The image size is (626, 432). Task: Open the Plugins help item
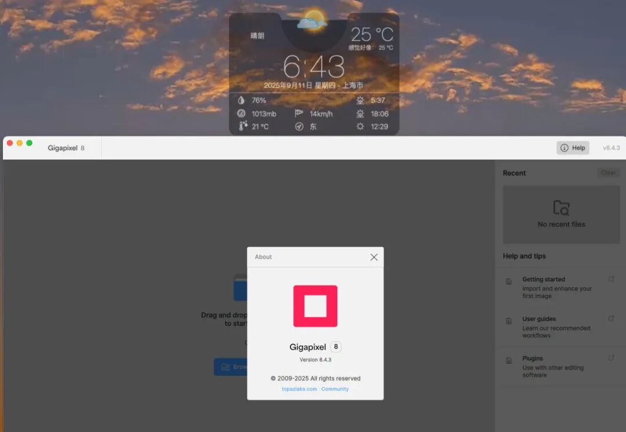(x=561, y=366)
